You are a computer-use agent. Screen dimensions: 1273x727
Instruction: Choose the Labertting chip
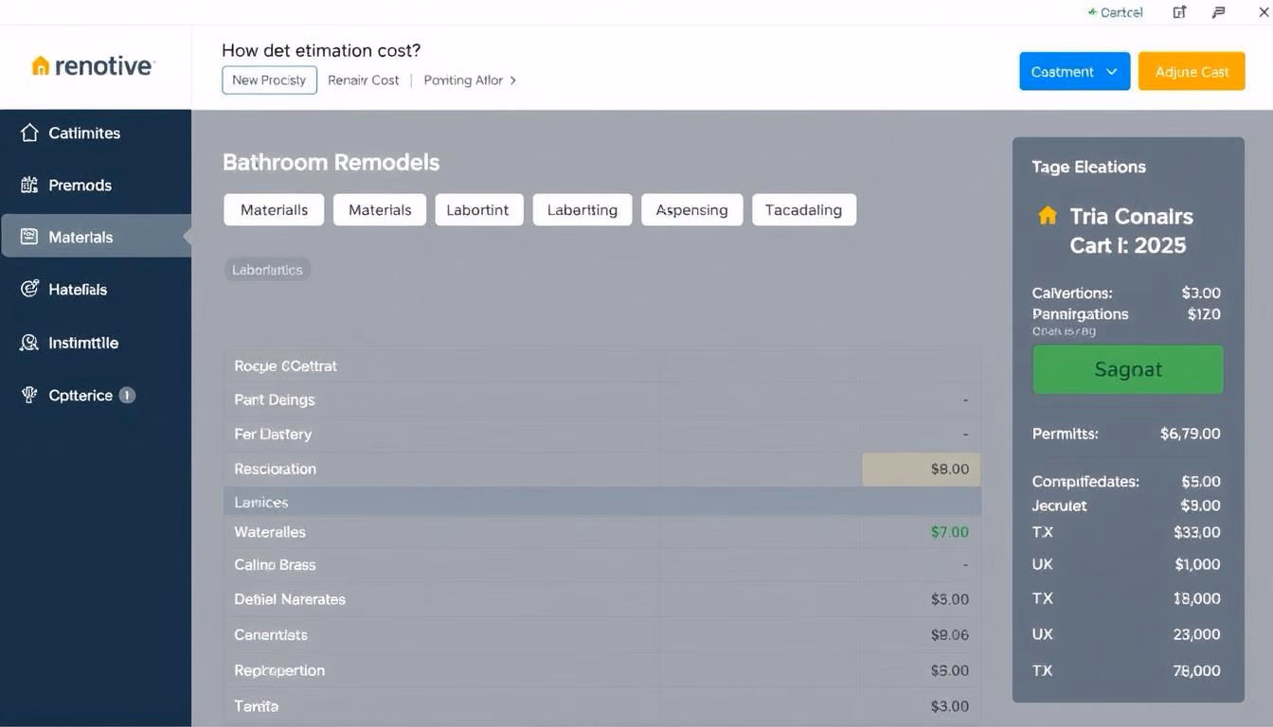click(x=583, y=210)
